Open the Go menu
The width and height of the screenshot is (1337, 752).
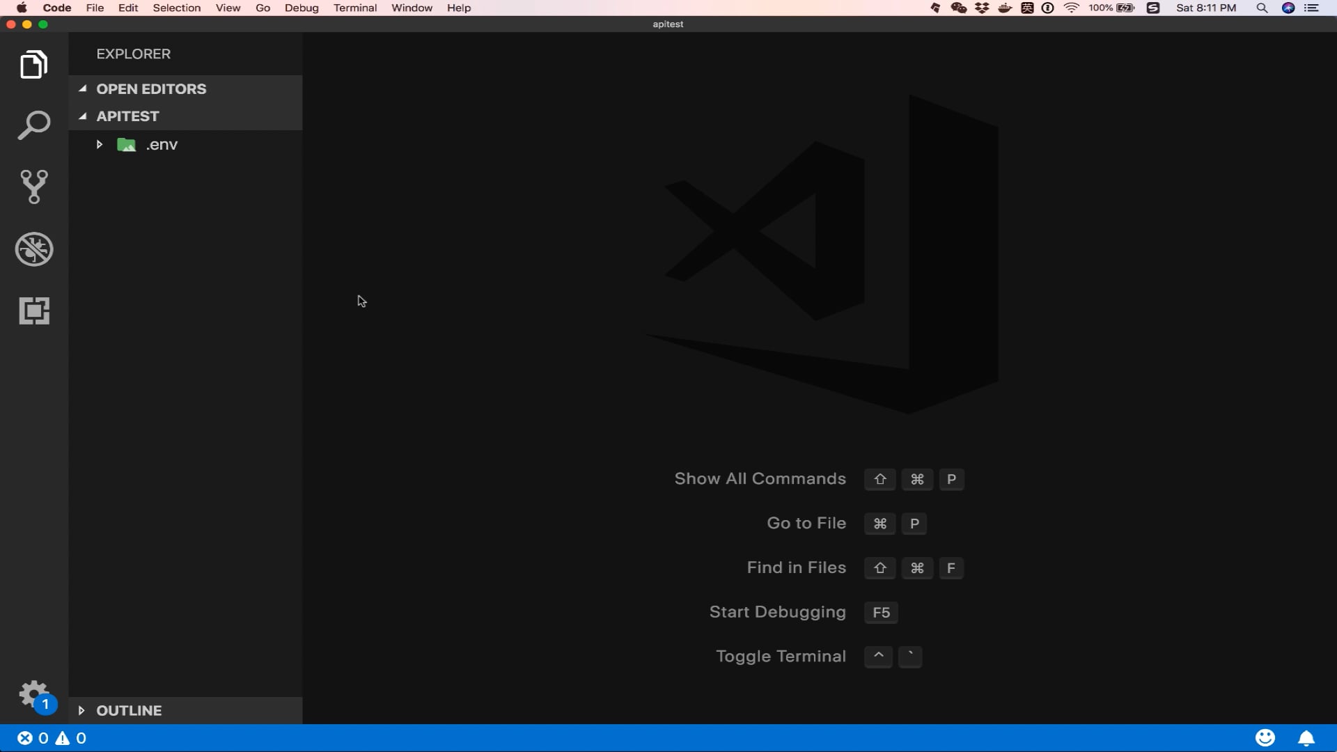tap(263, 8)
